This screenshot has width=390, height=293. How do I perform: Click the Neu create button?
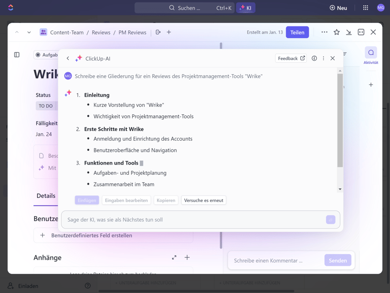click(x=338, y=8)
